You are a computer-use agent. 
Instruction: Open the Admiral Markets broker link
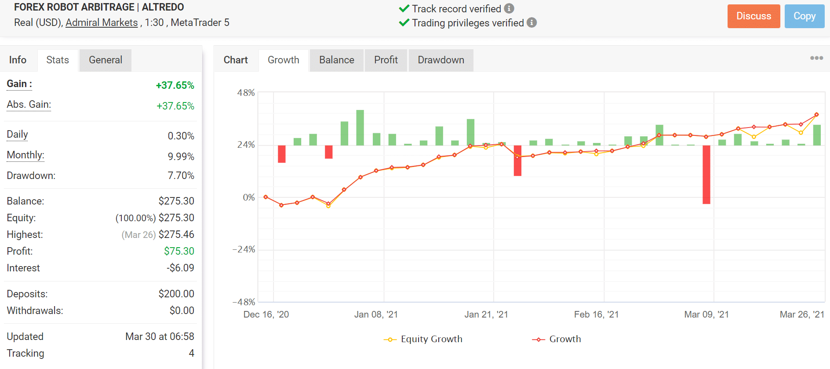[x=102, y=22]
